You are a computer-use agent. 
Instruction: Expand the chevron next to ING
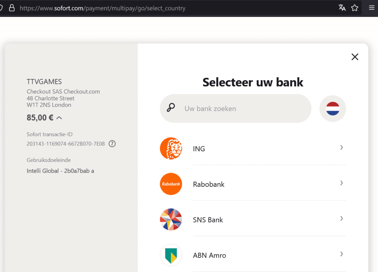click(x=341, y=147)
